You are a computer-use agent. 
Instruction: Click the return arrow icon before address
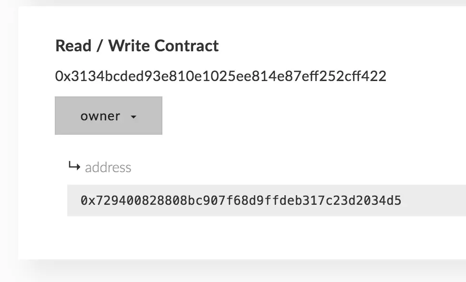point(74,166)
